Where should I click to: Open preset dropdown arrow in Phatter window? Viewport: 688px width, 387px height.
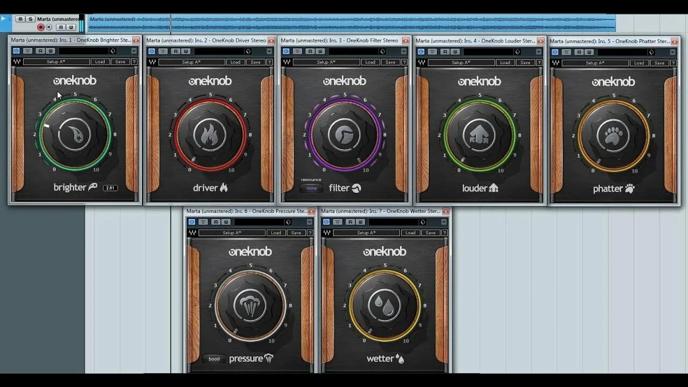[x=673, y=52]
